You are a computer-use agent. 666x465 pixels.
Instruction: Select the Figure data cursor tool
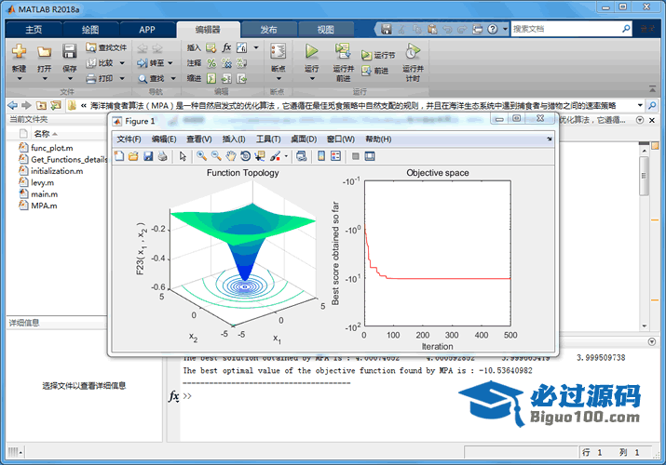tap(260, 156)
